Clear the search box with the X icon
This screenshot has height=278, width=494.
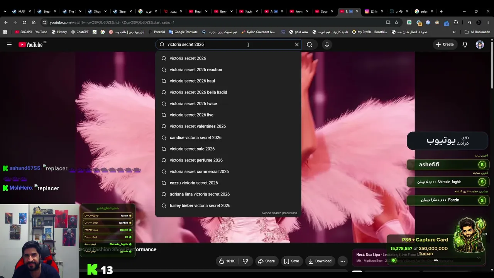click(x=297, y=44)
